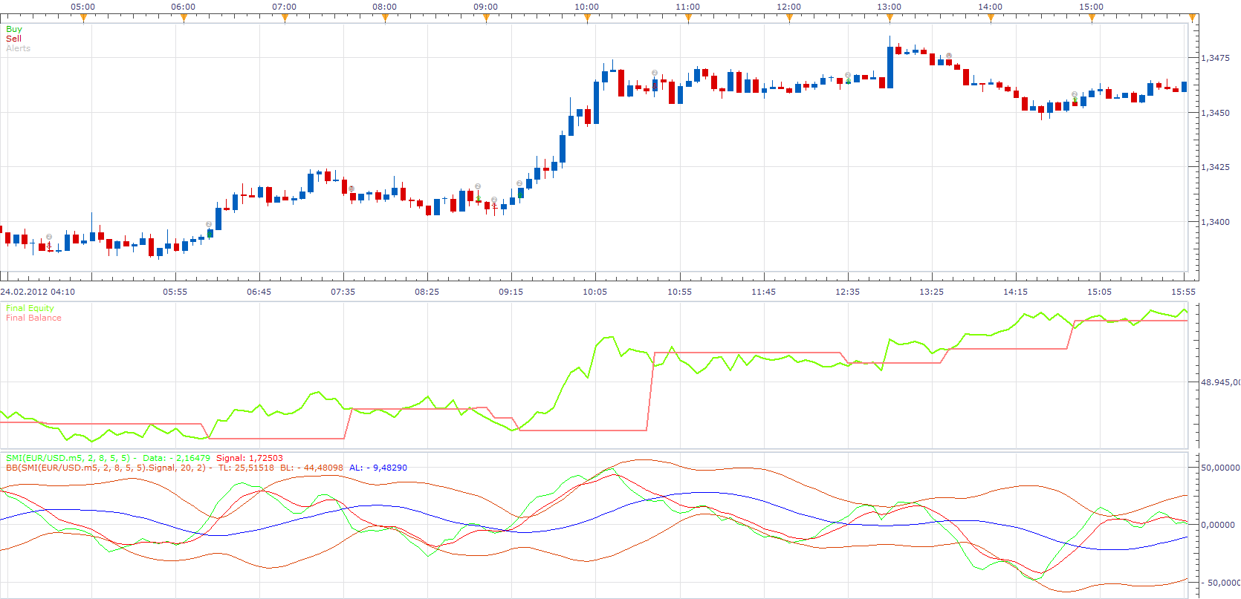Toggle the Buy legend entry
The width and height of the screenshot is (1241, 599).
14,29
